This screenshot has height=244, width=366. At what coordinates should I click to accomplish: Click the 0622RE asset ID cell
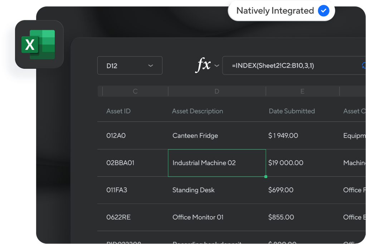(118, 217)
